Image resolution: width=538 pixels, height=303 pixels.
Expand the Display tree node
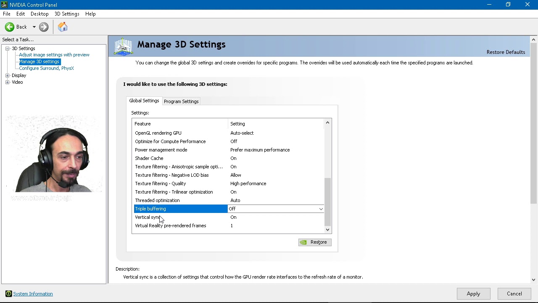(7, 75)
